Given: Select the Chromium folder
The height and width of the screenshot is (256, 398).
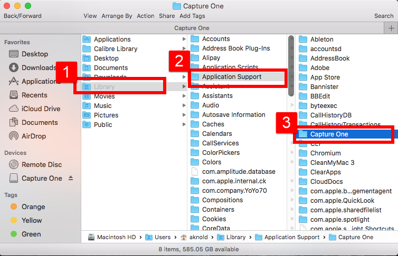Looking at the screenshot, I should (325, 153).
